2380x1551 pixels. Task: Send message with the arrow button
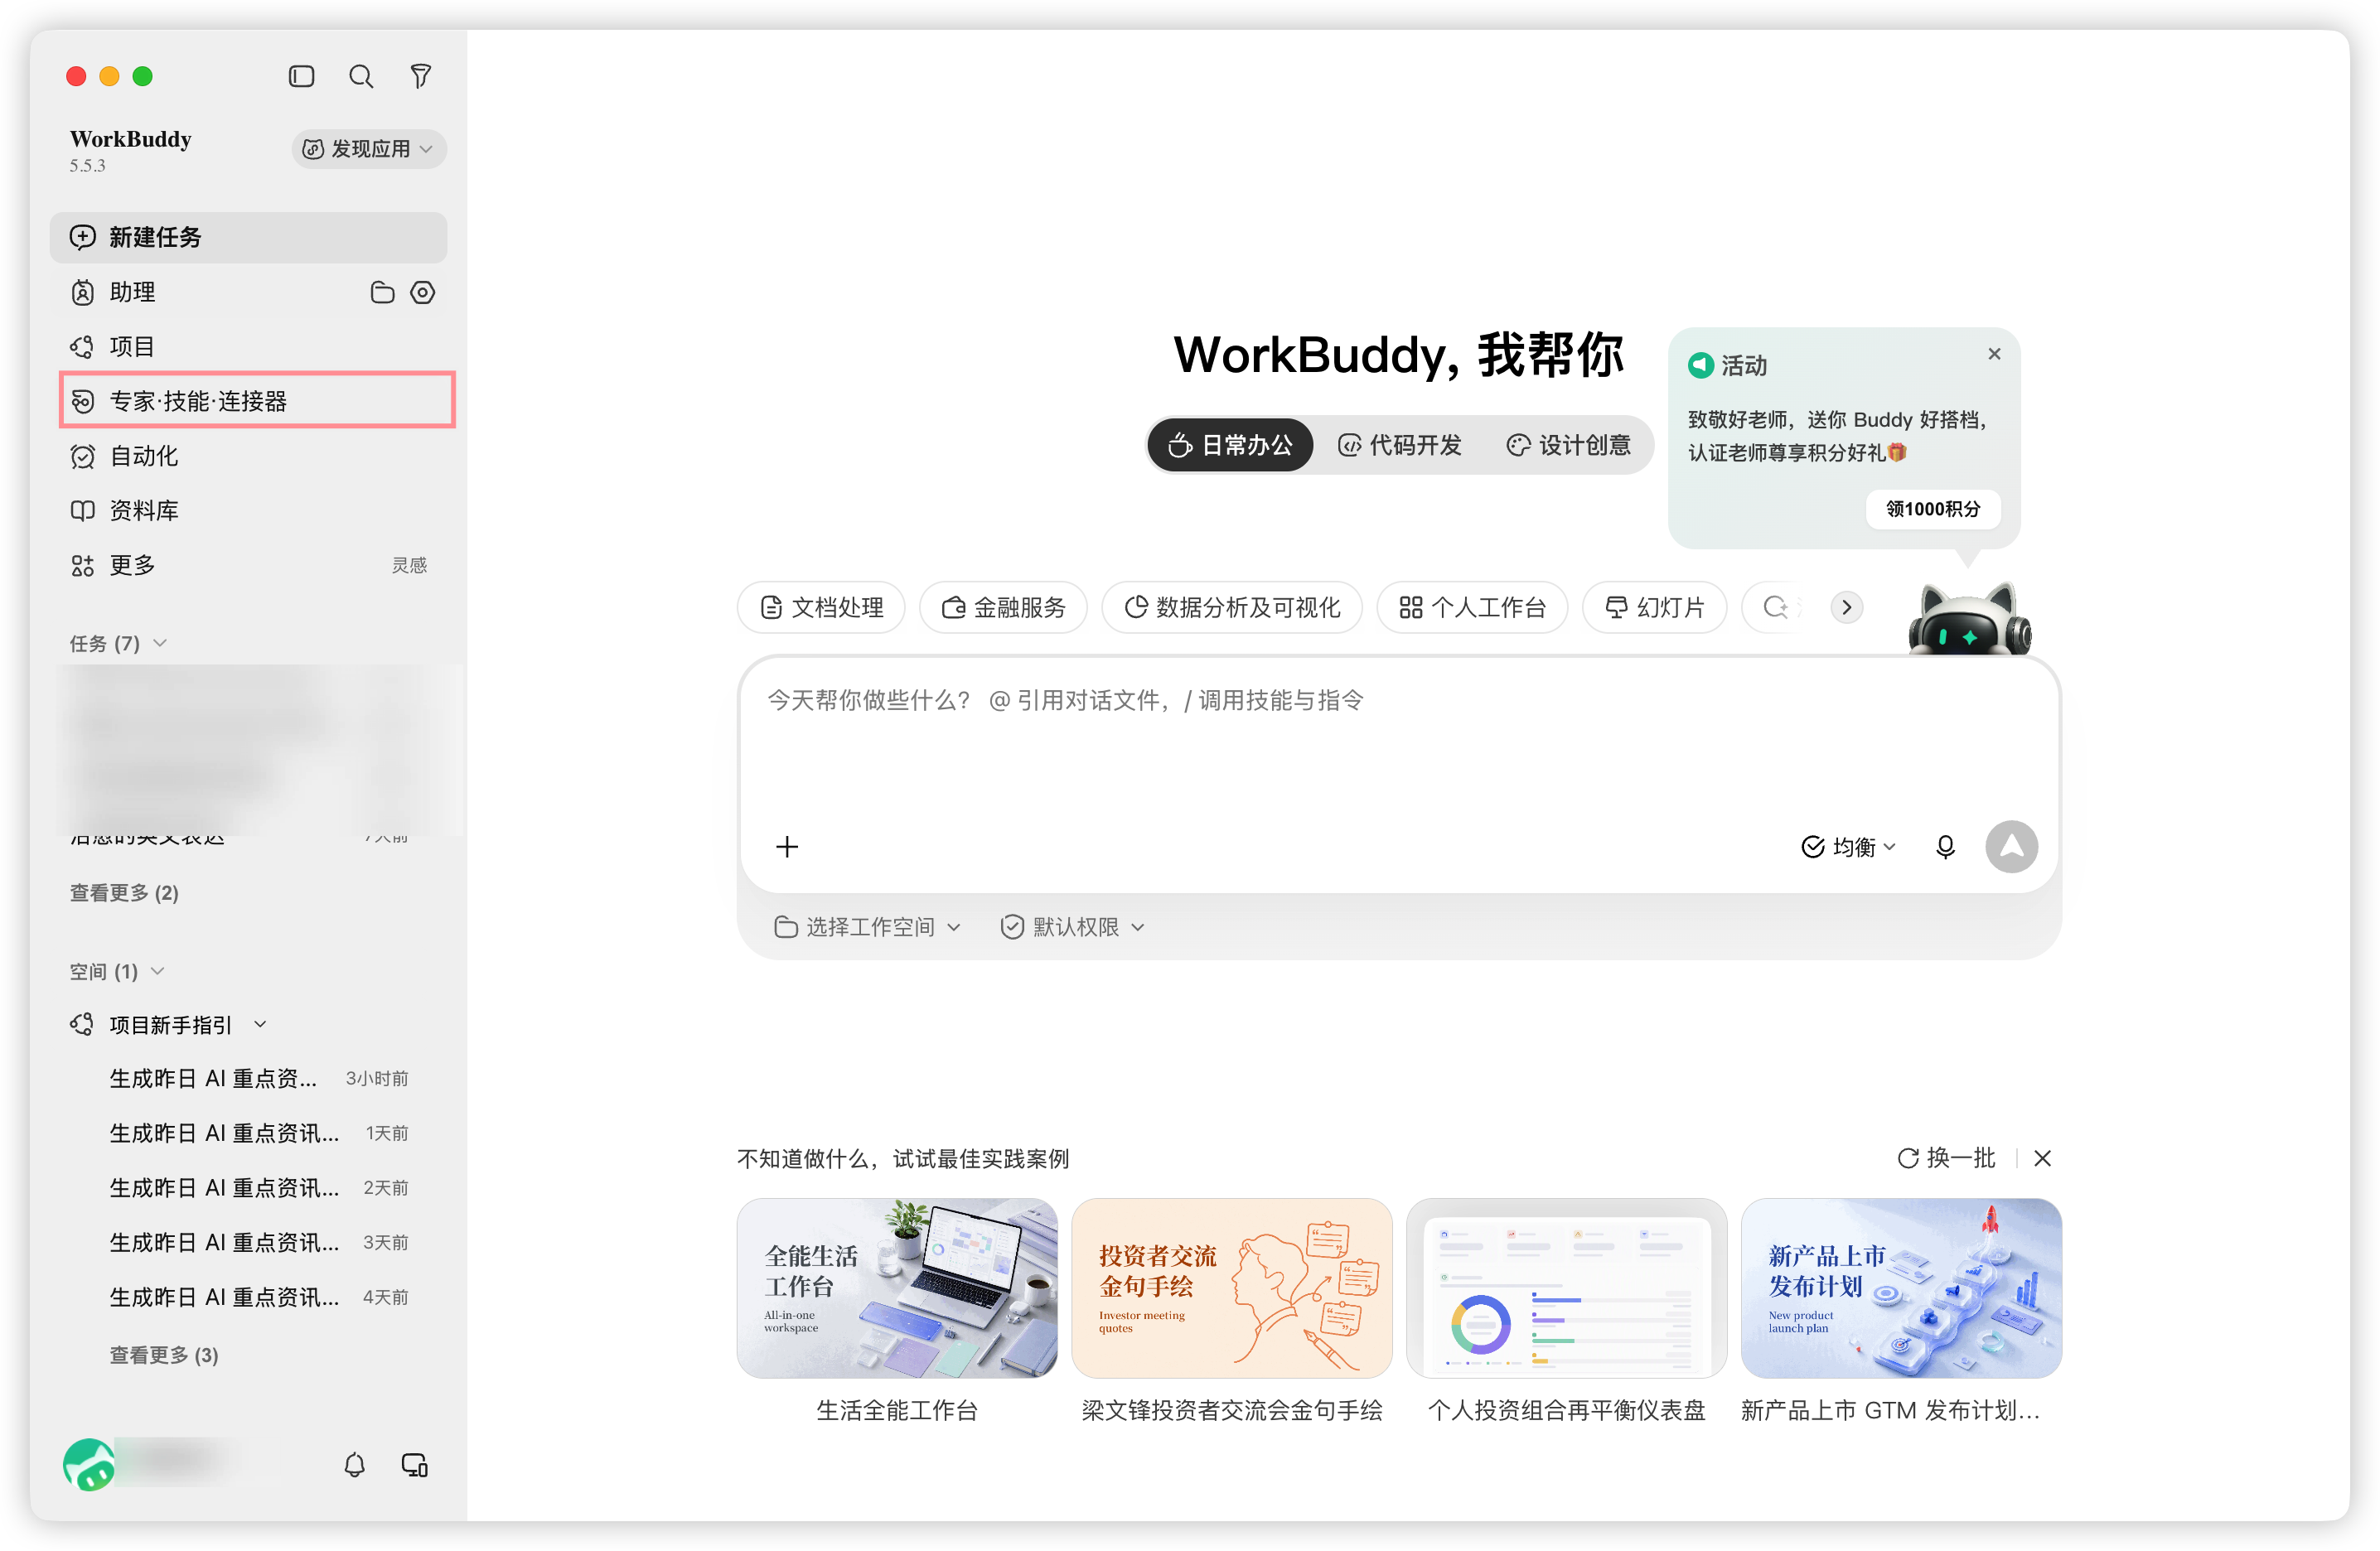[2012, 847]
